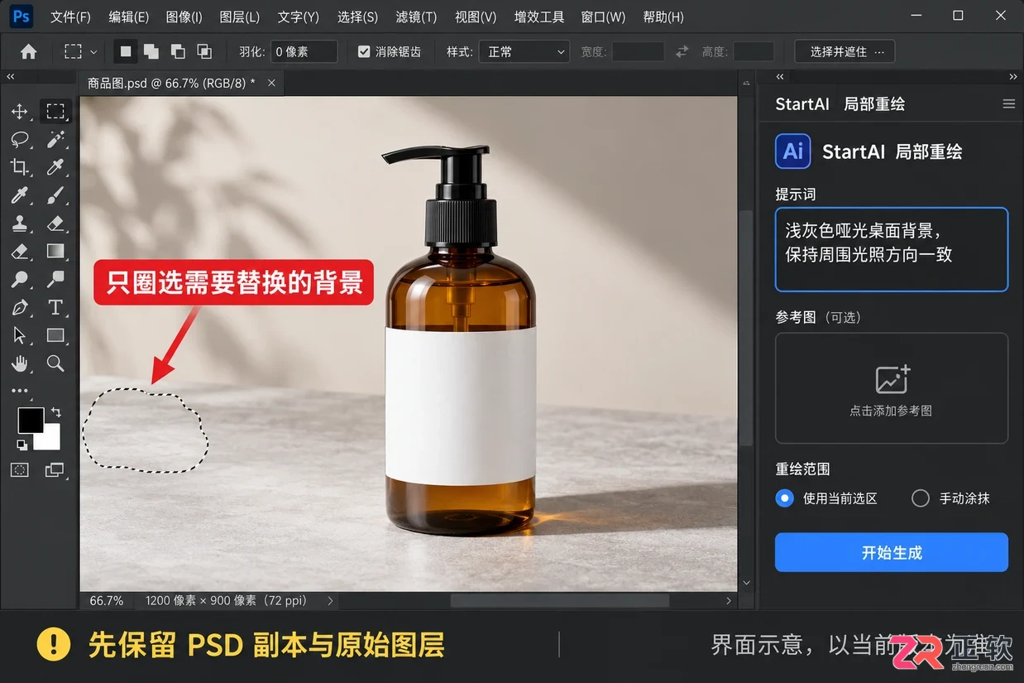1024x683 pixels.
Task: Click the 66.7% zoom level field
Action: tap(106, 601)
